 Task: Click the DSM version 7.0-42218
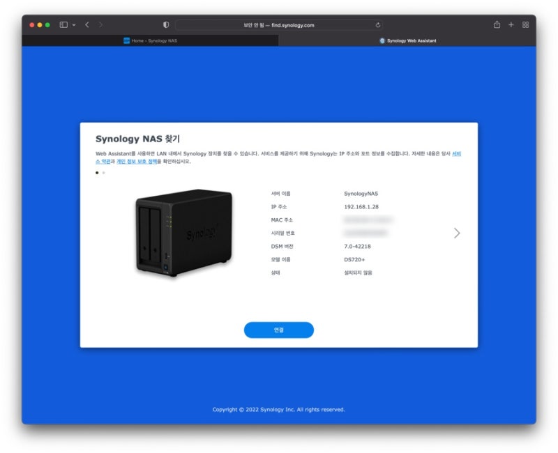[x=357, y=246]
